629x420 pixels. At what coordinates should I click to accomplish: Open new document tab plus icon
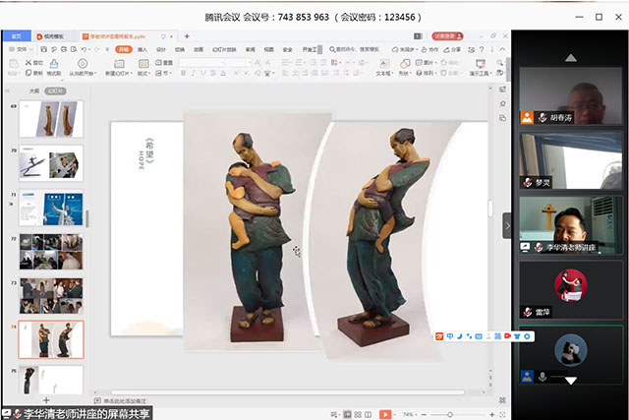pos(187,36)
